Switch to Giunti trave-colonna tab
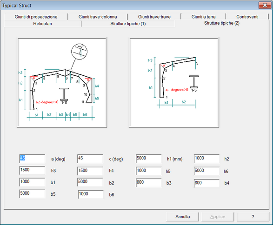This screenshot has height=225, width=273. [x=98, y=17]
